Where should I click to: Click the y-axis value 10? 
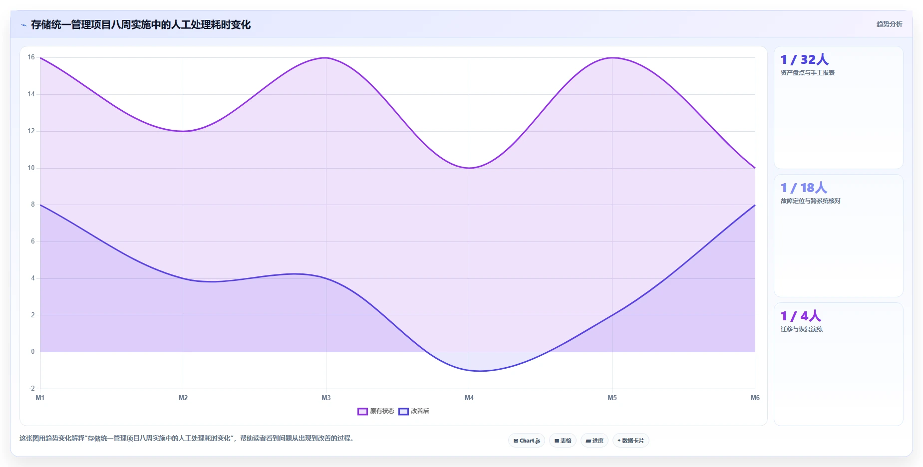pyautogui.click(x=31, y=168)
